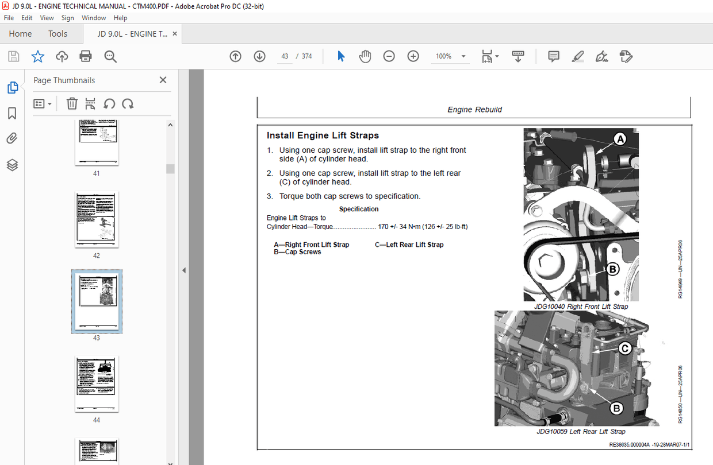Open the View menu
The height and width of the screenshot is (465, 713).
[47, 18]
